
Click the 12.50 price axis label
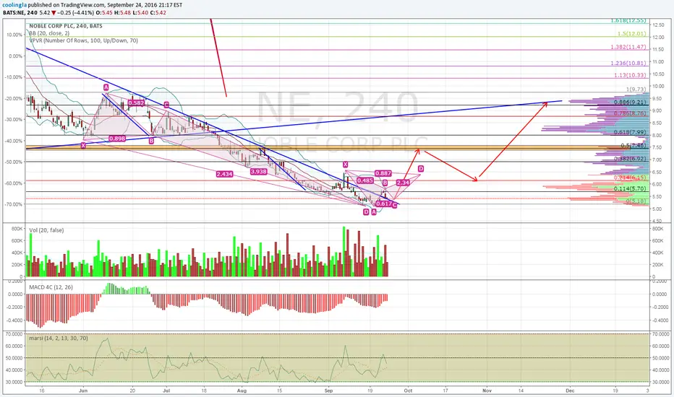click(x=658, y=25)
